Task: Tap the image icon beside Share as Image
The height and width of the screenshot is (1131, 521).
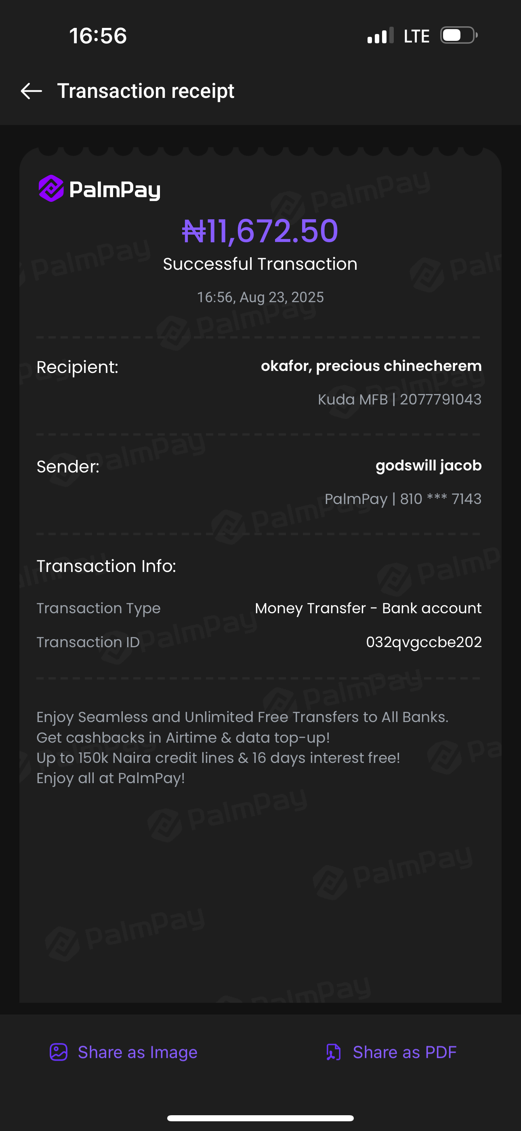Action: (58, 1052)
